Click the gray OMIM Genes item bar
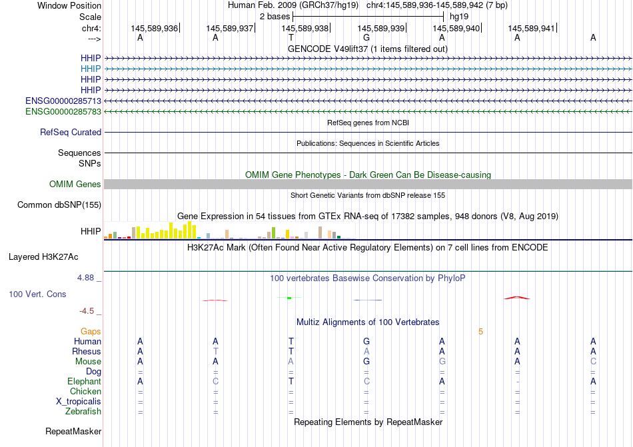 pyautogui.click(x=368, y=185)
